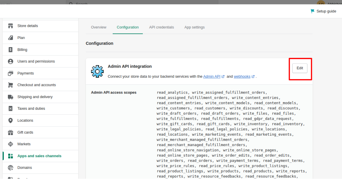Click the Setup guide flag icon
Viewport: 342px width, 179px height.
click(312, 11)
